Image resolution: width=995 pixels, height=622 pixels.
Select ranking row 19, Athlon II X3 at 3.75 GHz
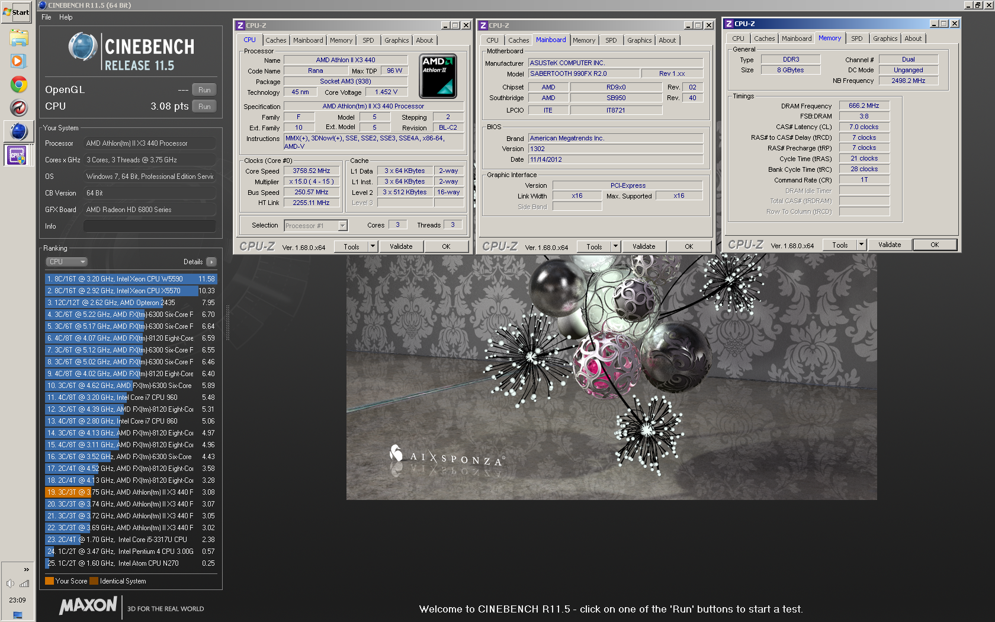(x=131, y=492)
